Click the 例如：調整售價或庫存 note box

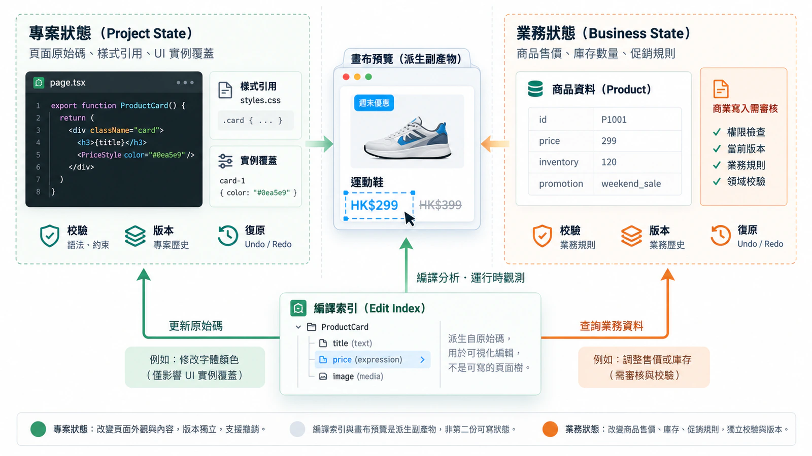(x=644, y=367)
